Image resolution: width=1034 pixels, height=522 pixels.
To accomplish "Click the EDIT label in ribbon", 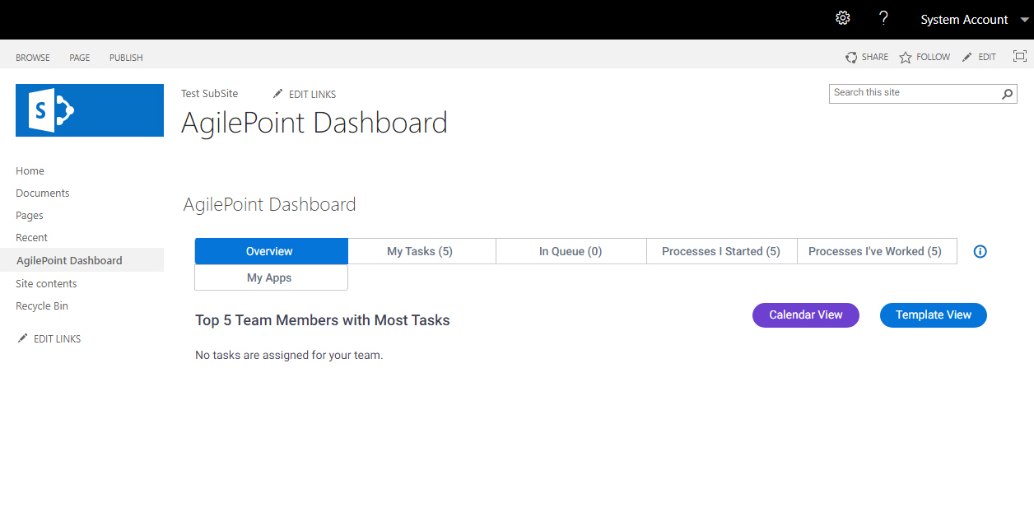I will point(987,57).
